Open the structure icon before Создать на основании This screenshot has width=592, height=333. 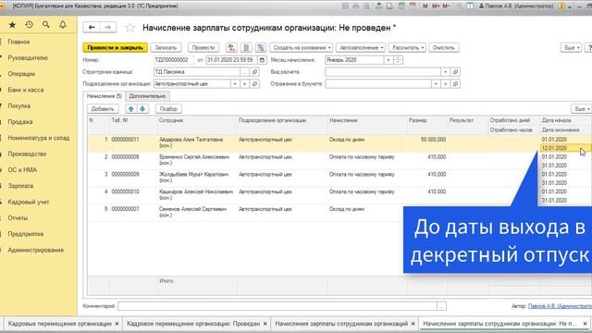click(261, 47)
